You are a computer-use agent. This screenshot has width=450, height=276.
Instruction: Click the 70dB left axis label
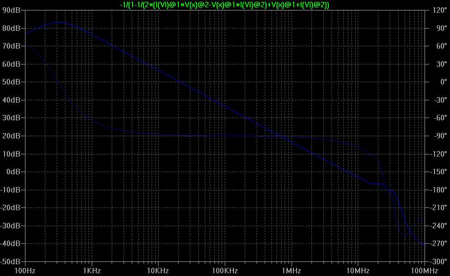(x=11, y=46)
